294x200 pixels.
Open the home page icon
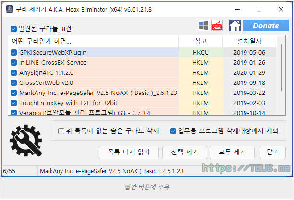click(234, 25)
